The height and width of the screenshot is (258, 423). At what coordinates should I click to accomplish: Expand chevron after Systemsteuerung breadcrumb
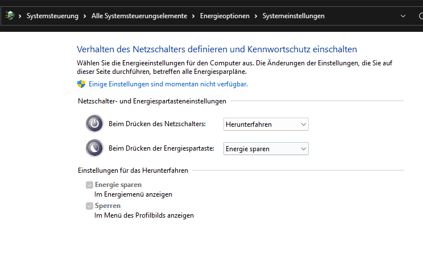[85, 16]
